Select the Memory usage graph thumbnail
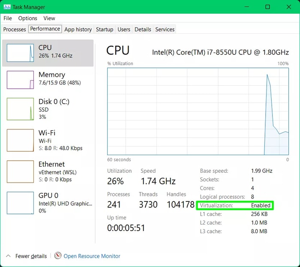The width and height of the screenshot is (300, 267). pyautogui.click(x=20, y=80)
